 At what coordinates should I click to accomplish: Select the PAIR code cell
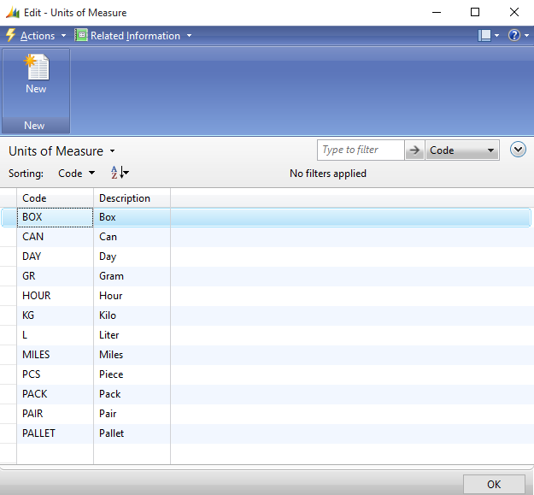(x=56, y=414)
